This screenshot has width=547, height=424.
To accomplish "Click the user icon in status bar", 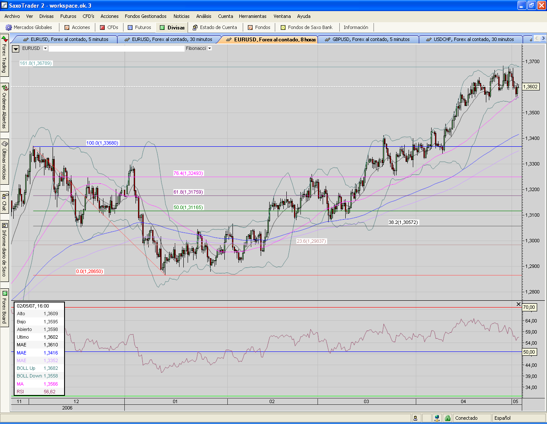I will pos(415,418).
